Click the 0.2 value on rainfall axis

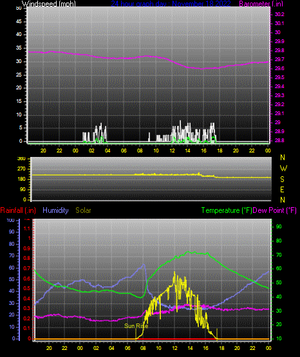coord(26,318)
